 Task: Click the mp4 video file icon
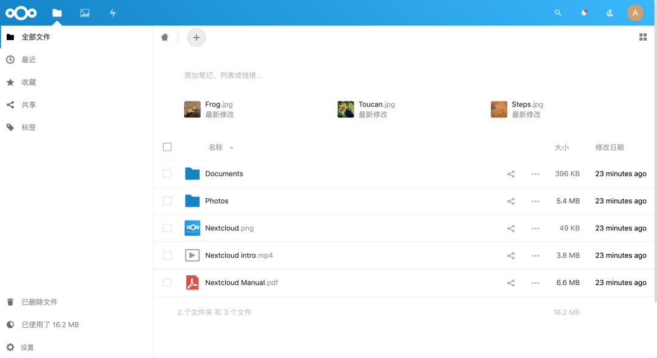192,255
